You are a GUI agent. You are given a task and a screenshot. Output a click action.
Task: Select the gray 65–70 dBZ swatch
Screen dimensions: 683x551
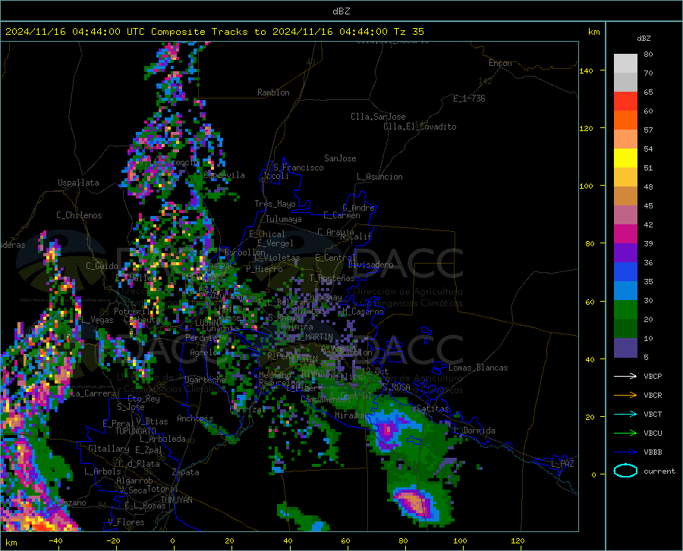tap(625, 83)
